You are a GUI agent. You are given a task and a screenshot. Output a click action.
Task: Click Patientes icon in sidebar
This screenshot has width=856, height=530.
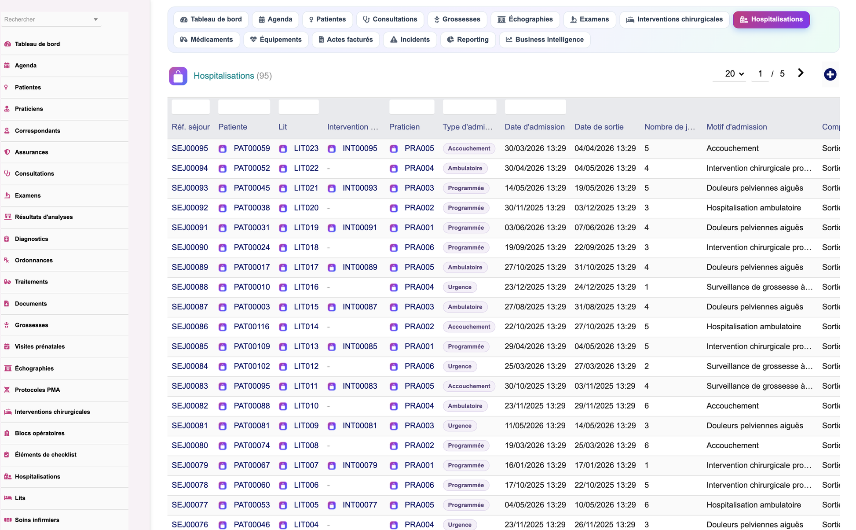click(7, 87)
